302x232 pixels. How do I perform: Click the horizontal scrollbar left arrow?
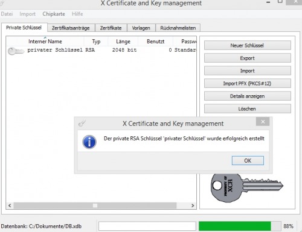(10, 205)
